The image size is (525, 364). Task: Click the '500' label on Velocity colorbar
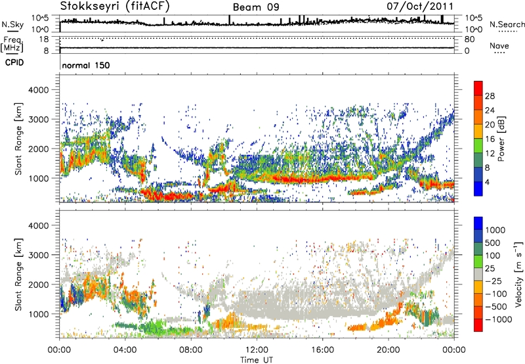tap(494, 243)
